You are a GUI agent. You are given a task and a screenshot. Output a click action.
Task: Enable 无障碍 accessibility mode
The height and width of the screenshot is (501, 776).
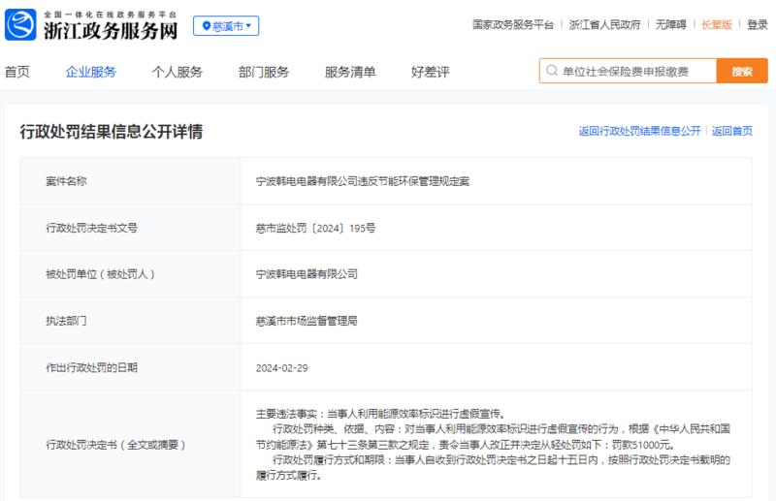pos(670,25)
